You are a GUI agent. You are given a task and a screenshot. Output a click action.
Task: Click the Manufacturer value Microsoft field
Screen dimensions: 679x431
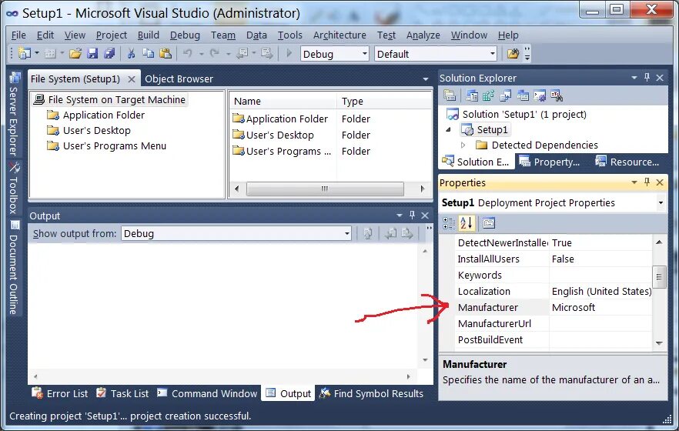click(600, 308)
